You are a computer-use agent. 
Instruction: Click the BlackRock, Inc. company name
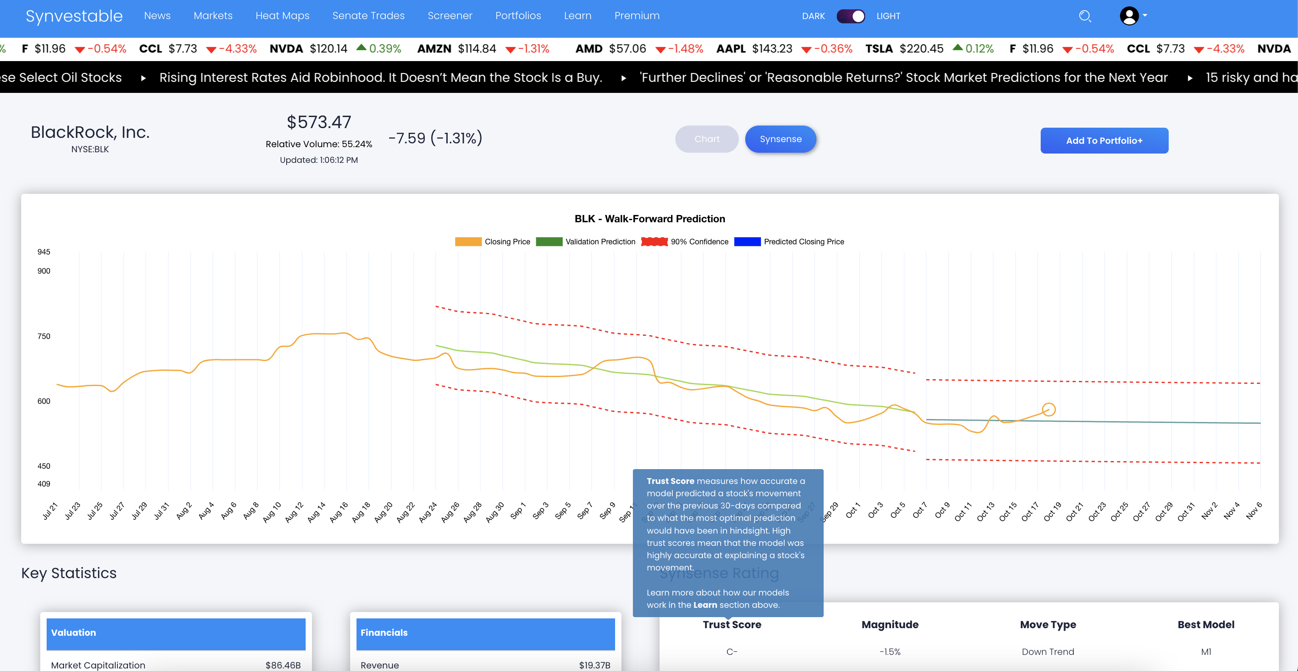click(90, 132)
